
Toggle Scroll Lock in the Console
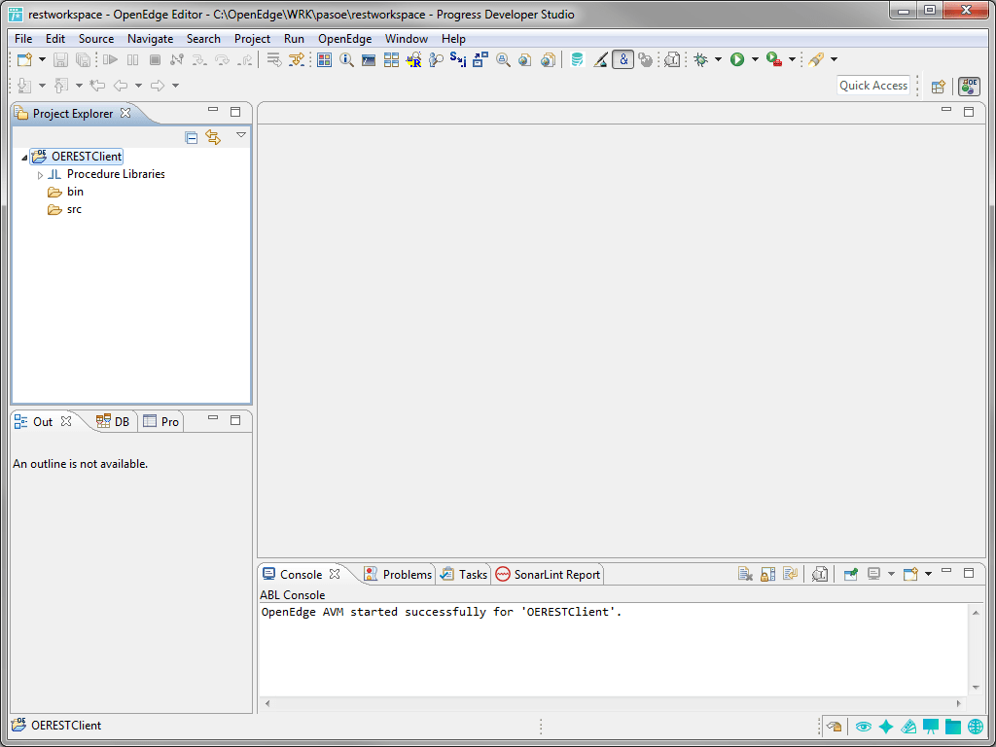(x=768, y=574)
